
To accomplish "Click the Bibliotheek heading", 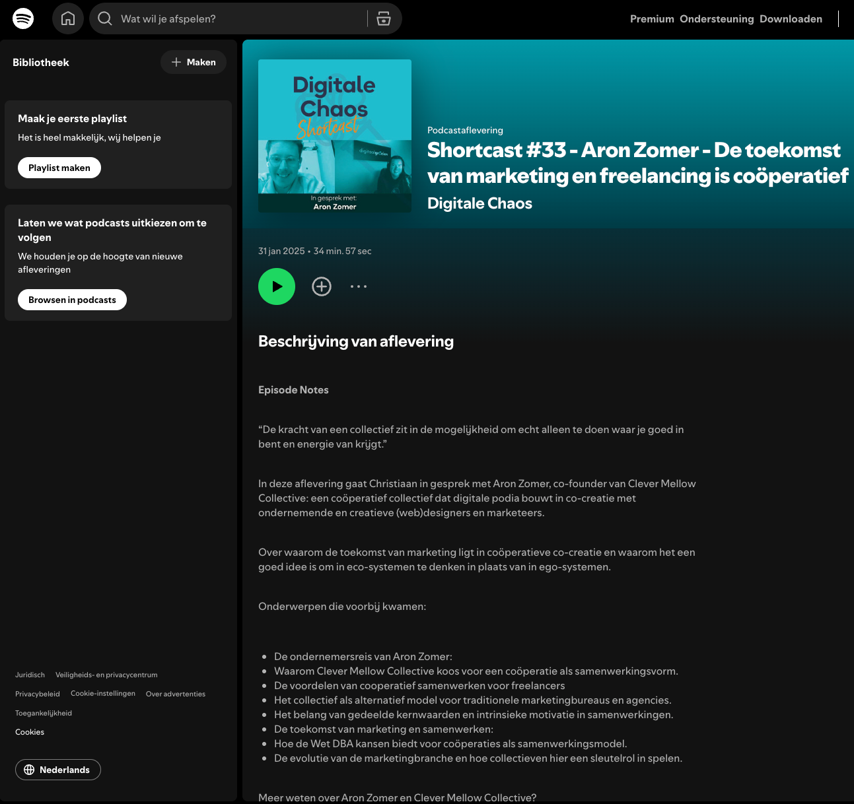I will click(x=41, y=62).
